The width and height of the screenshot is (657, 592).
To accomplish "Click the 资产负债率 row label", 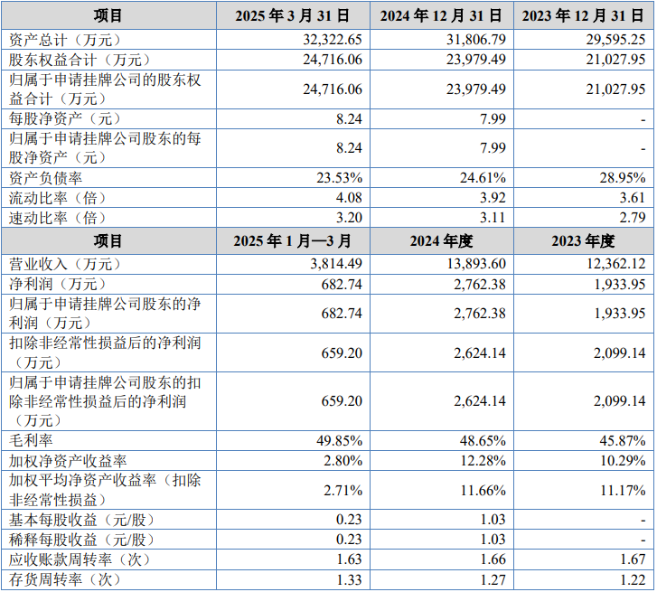I will [x=45, y=178].
